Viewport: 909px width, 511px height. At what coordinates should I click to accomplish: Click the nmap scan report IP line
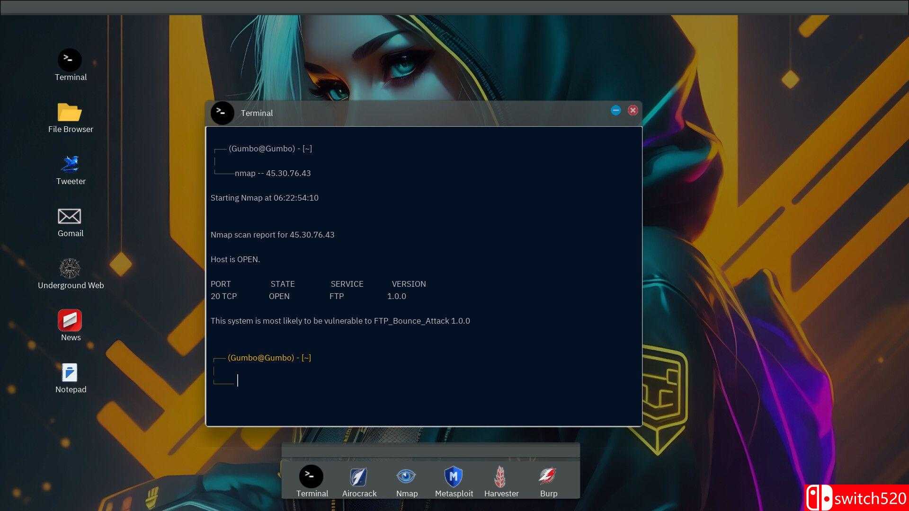click(272, 235)
